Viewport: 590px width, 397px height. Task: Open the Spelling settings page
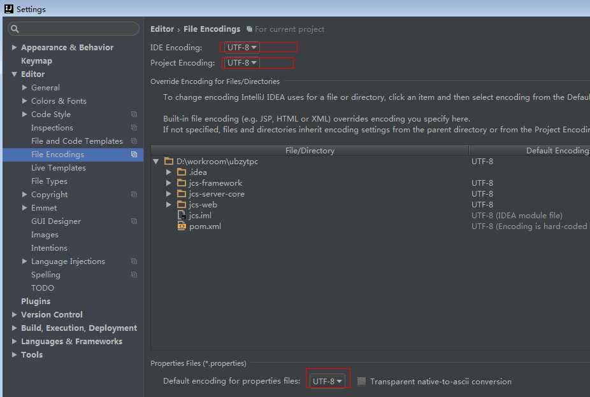tap(45, 275)
